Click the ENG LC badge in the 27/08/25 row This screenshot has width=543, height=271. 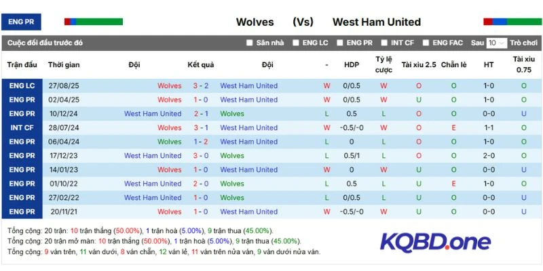(x=22, y=86)
